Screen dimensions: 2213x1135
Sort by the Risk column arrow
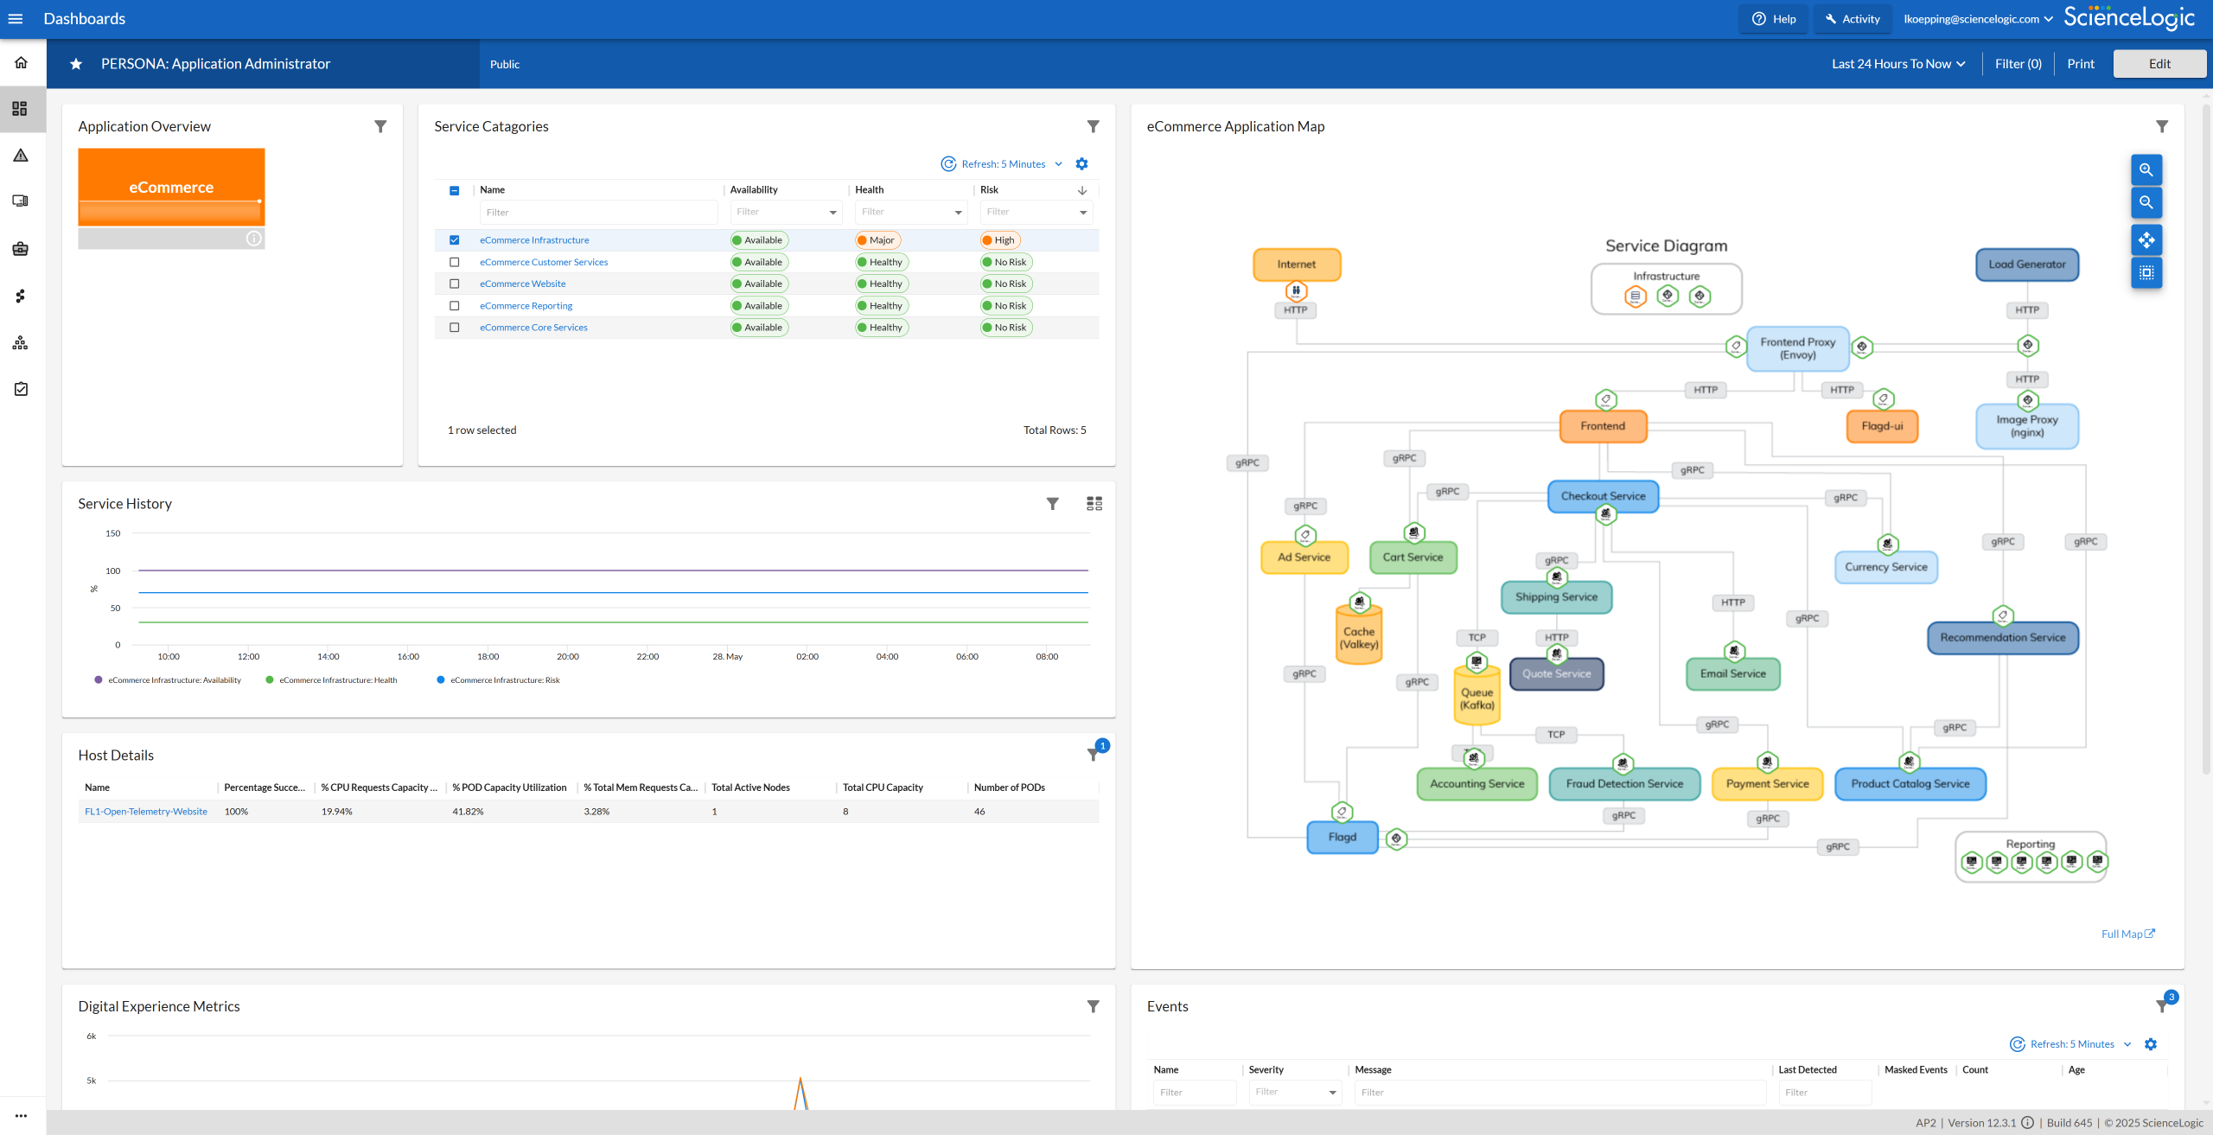point(1082,190)
